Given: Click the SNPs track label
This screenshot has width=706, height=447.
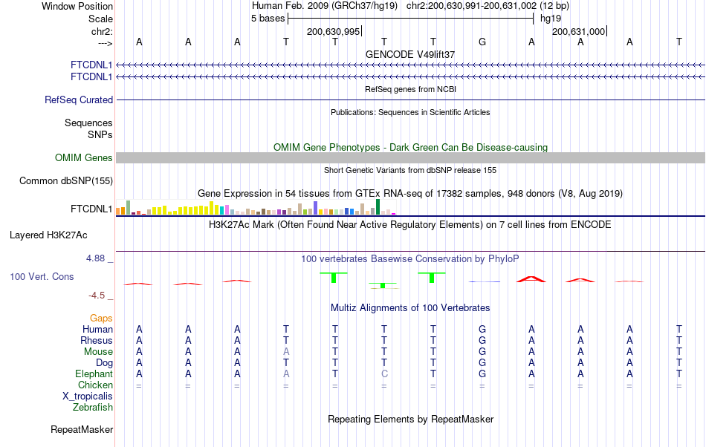Looking at the screenshot, I should pos(100,134).
